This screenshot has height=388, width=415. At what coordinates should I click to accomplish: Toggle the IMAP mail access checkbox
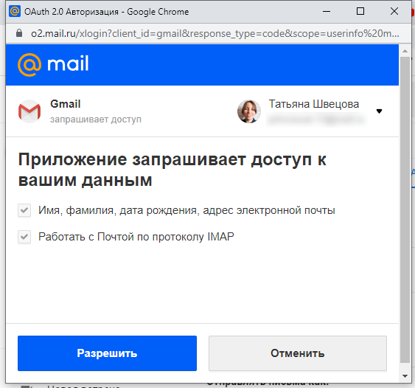(24, 237)
